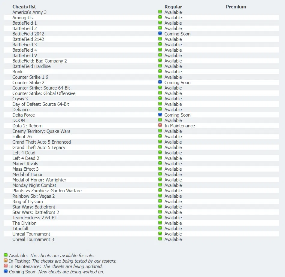Select BattleField 1 in the list
The image size is (285, 277).
tap(25, 23)
